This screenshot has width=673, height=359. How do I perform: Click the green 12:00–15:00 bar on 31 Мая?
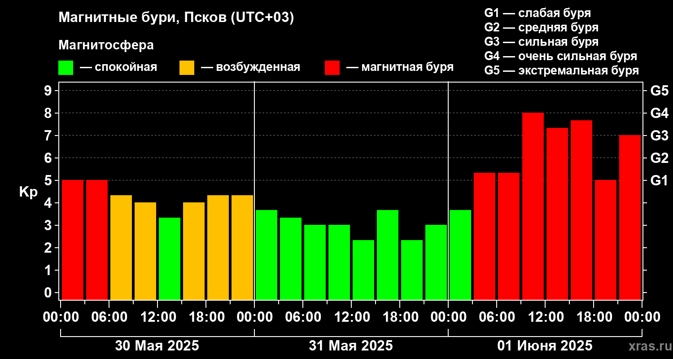(363, 270)
